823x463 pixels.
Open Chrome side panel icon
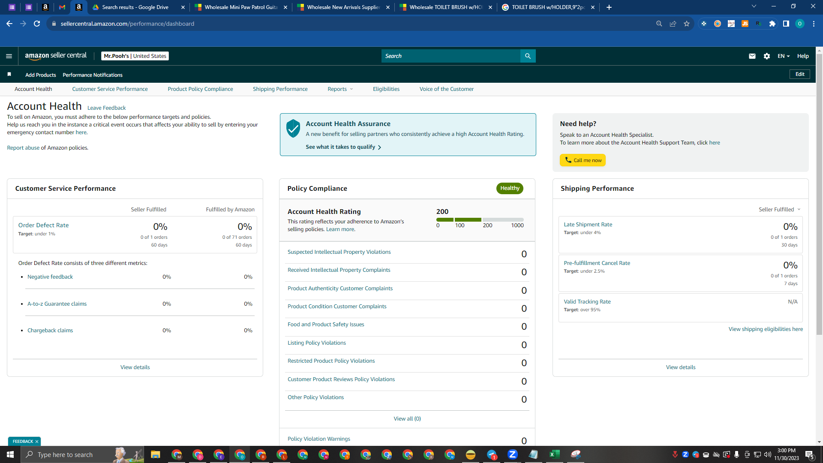(x=786, y=24)
